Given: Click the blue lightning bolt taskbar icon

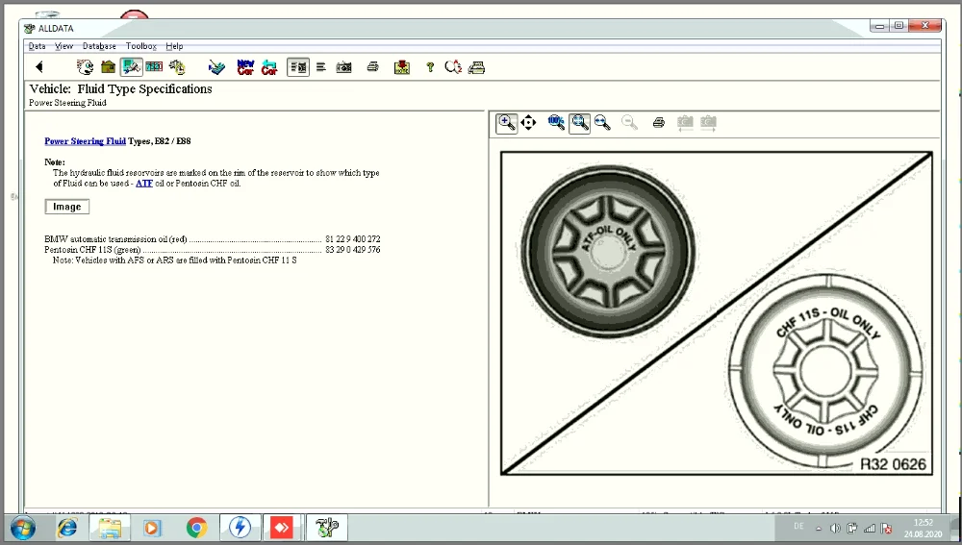Looking at the screenshot, I should pyautogui.click(x=240, y=528).
